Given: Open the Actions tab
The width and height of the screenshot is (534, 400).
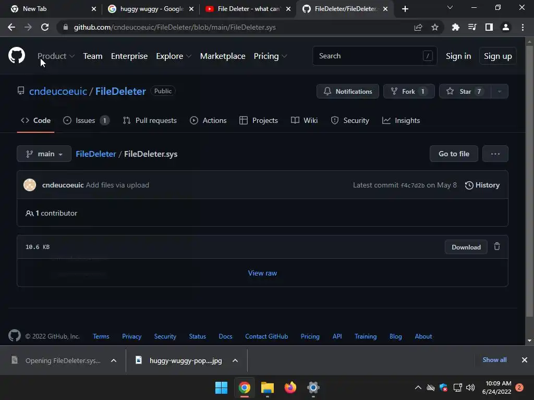Looking at the screenshot, I should (x=208, y=120).
